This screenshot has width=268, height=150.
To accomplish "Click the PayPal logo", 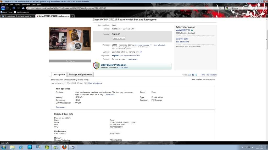I will [115, 55].
